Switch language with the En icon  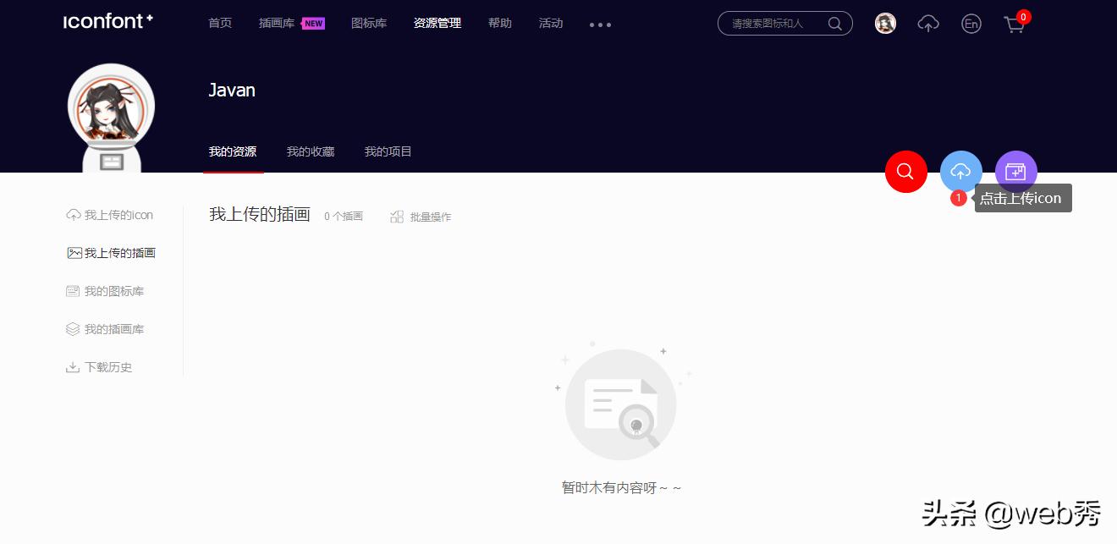pos(971,24)
